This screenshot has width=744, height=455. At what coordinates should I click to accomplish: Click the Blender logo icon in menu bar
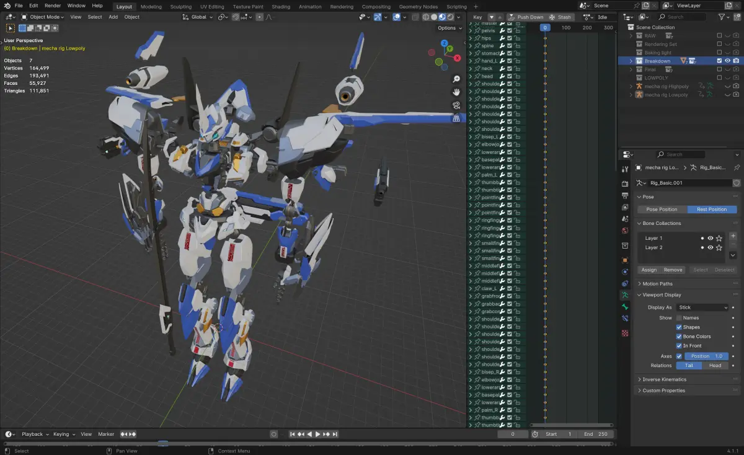click(x=7, y=6)
